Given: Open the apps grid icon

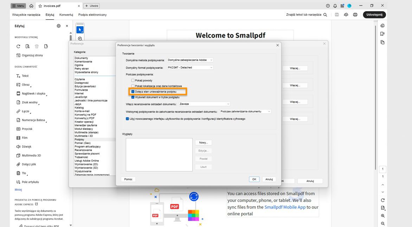Looking at the screenshot, I should [342, 6].
